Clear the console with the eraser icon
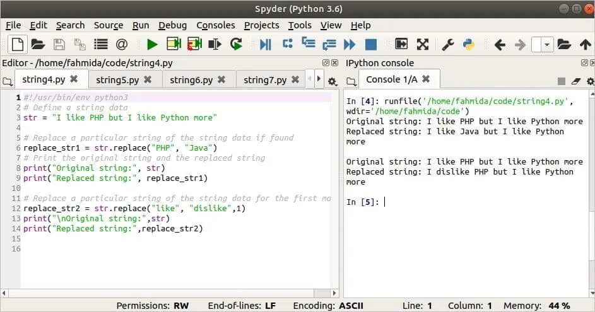595x312 pixels. 576,81
